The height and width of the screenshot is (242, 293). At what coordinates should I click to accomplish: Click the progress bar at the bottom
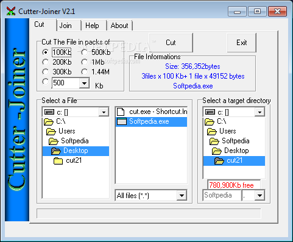point(149,213)
